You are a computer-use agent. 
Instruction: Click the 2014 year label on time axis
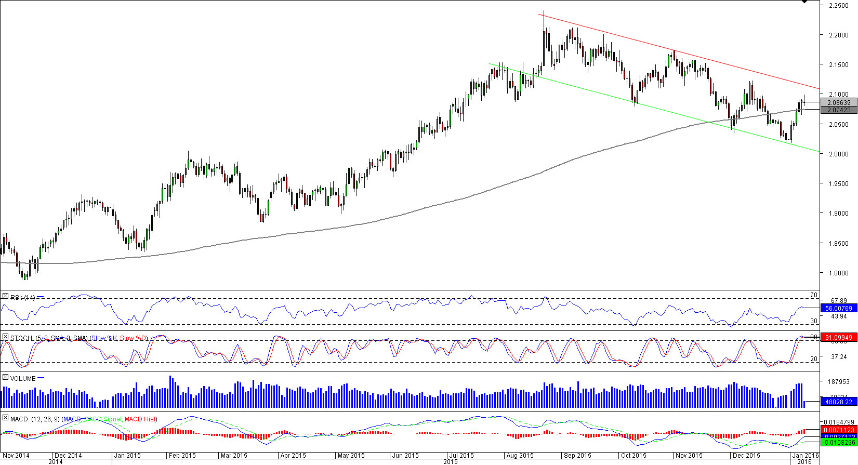56,461
